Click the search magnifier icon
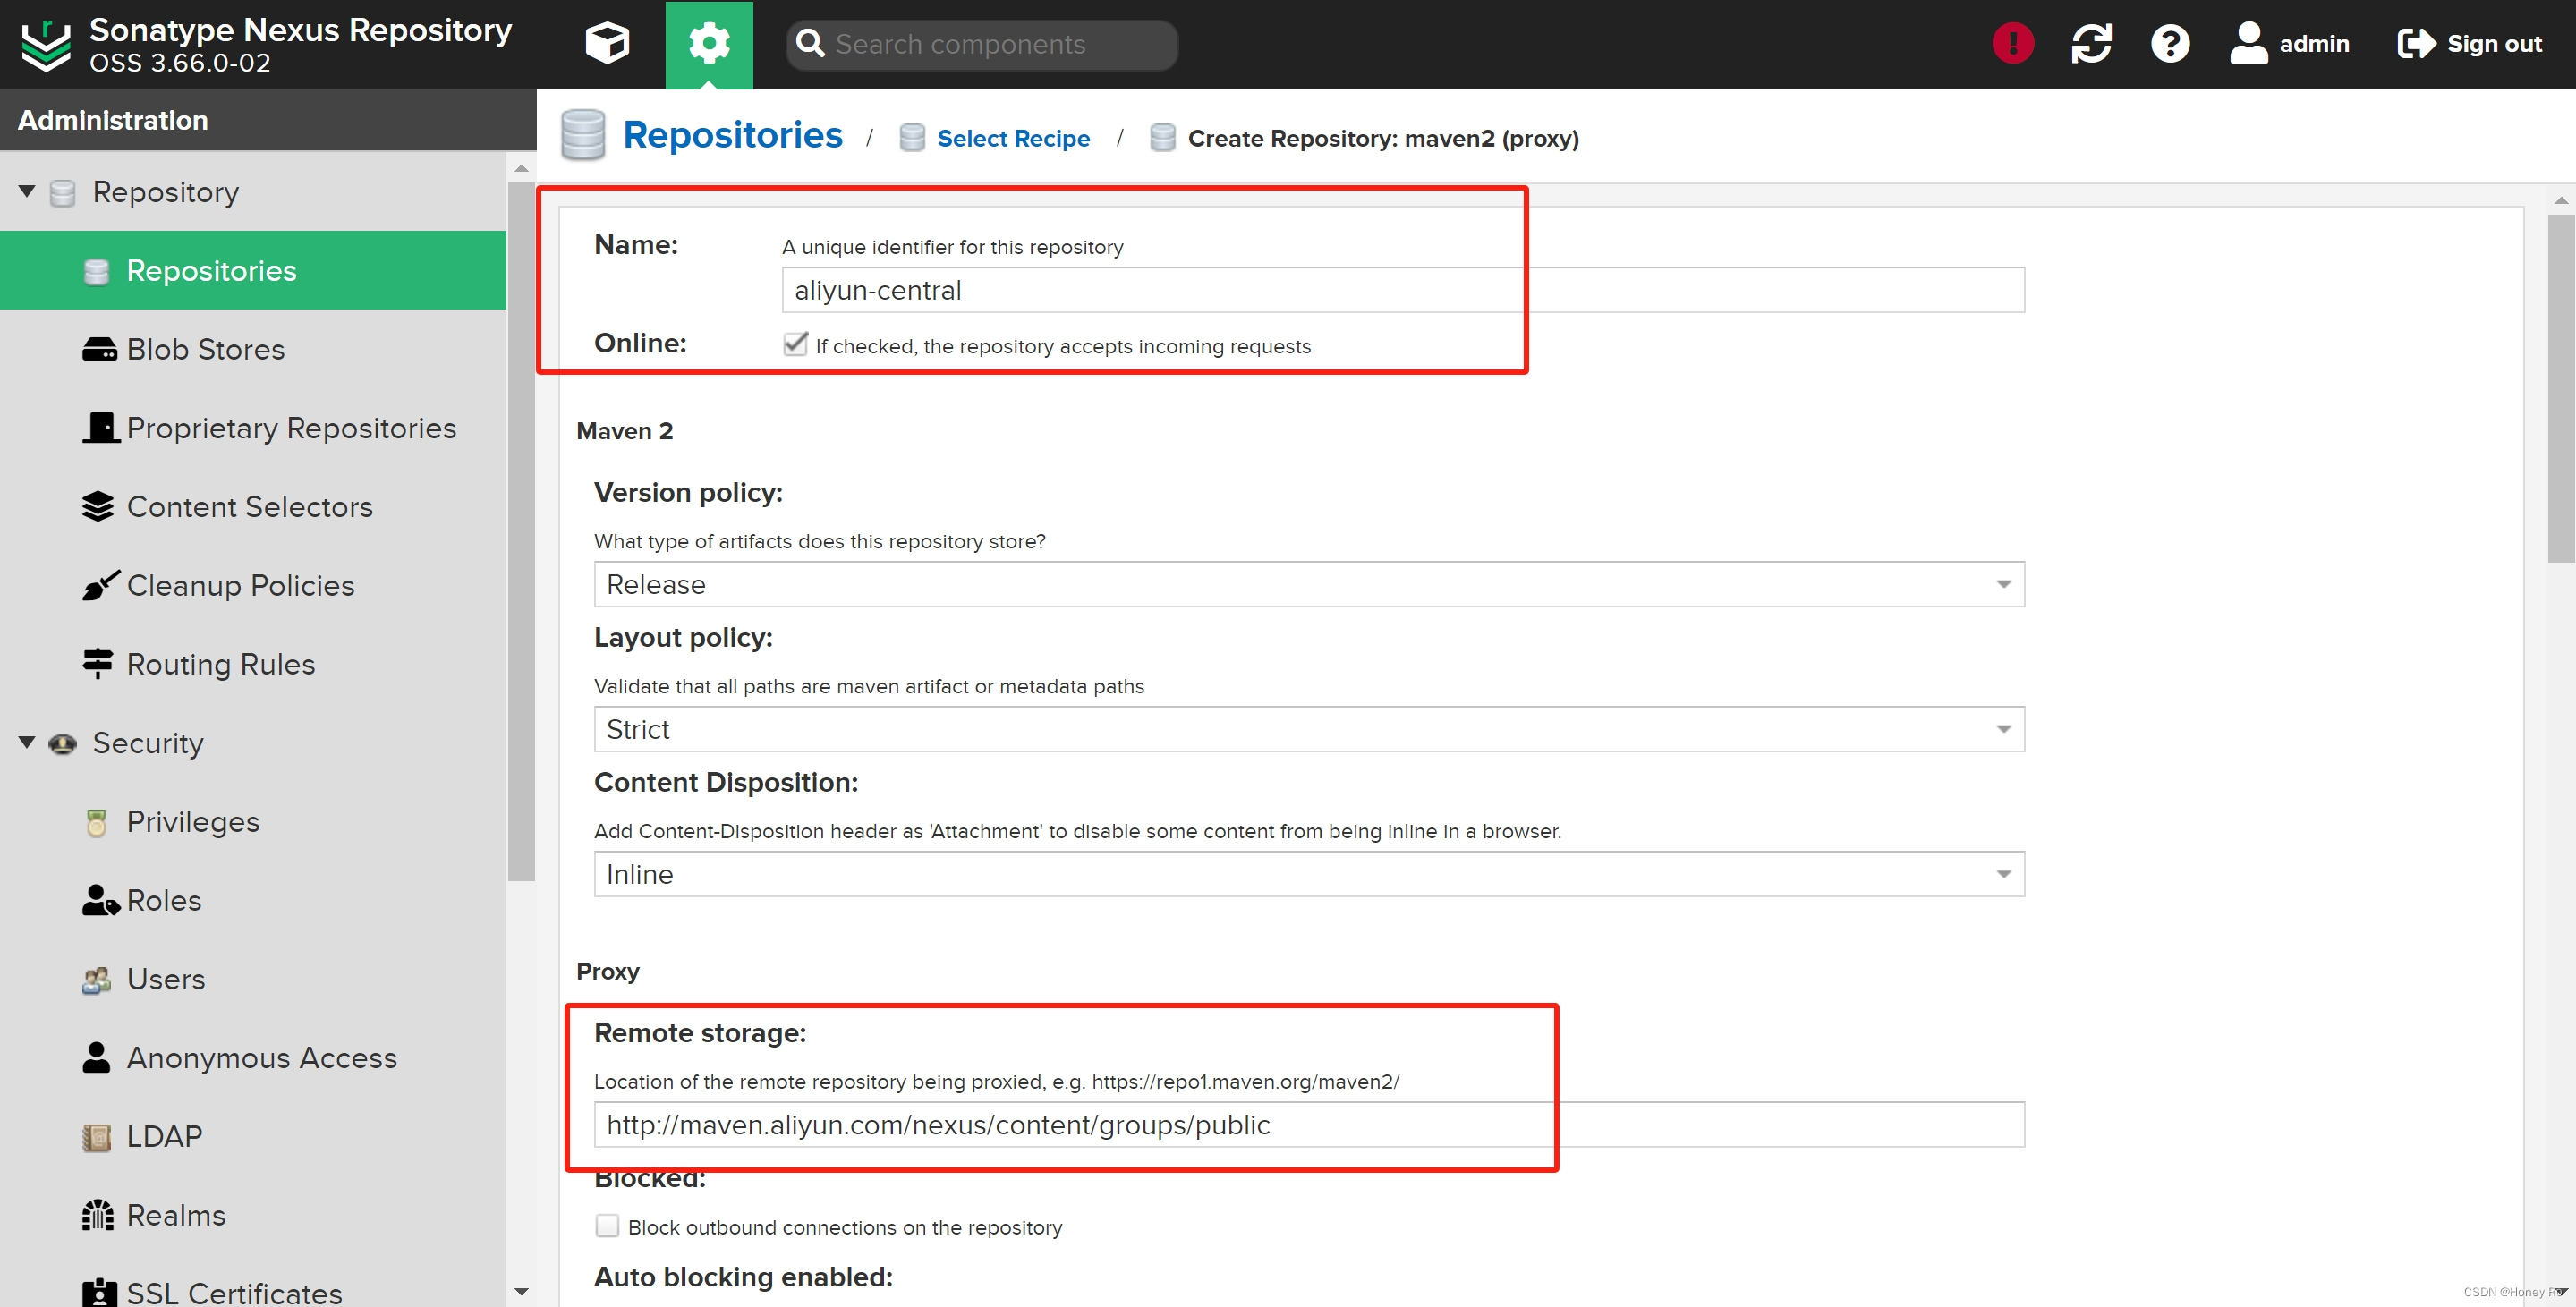 tap(810, 44)
